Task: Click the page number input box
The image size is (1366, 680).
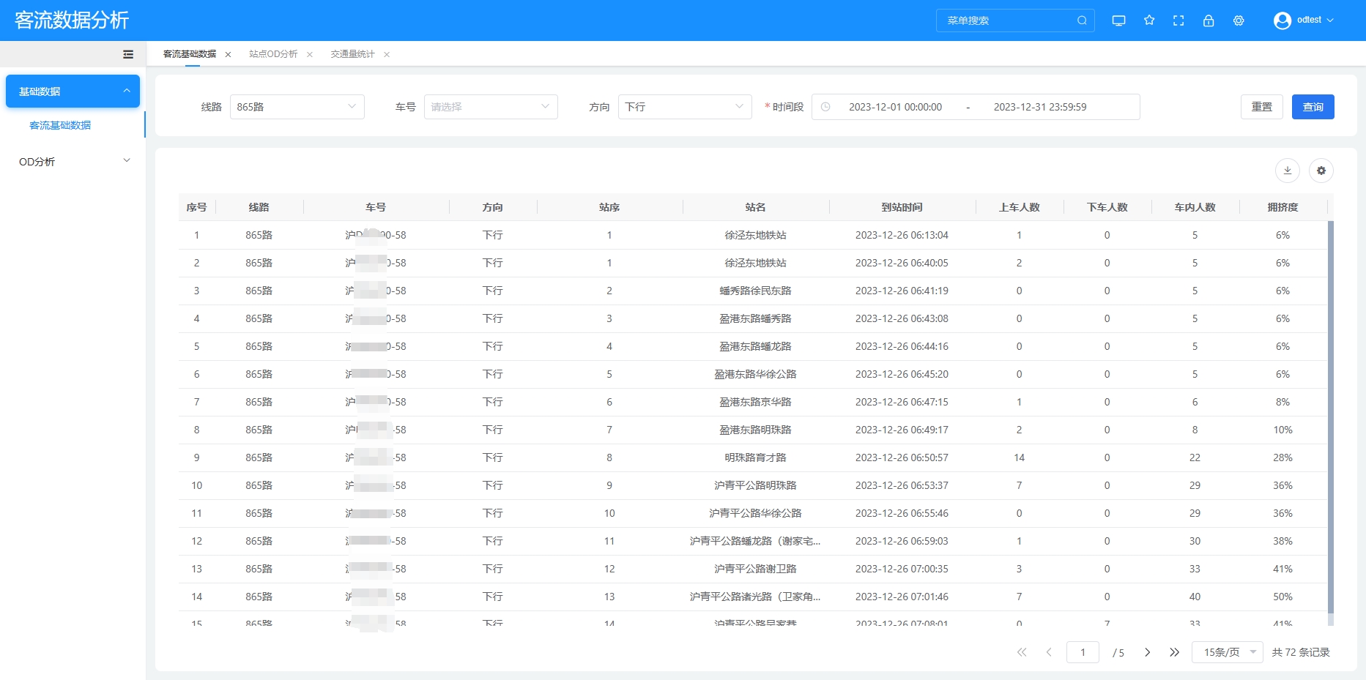Action: point(1083,652)
